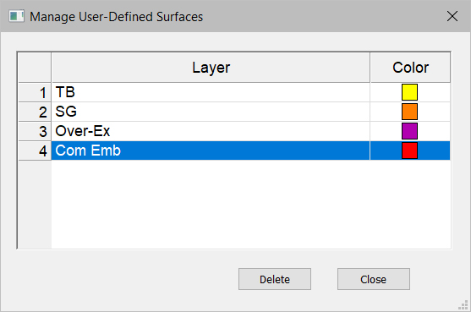Viewport: 471px width, 312px height.
Task: Close the dialog with the X button
Action: (452, 16)
